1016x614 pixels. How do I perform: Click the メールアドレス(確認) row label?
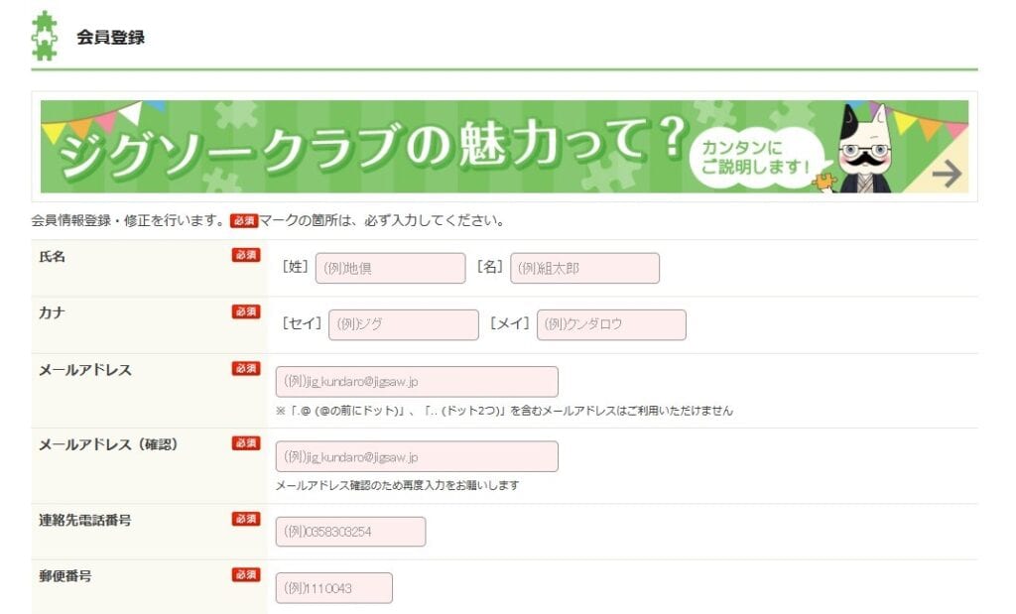pyautogui.click(x=108, y=444)
